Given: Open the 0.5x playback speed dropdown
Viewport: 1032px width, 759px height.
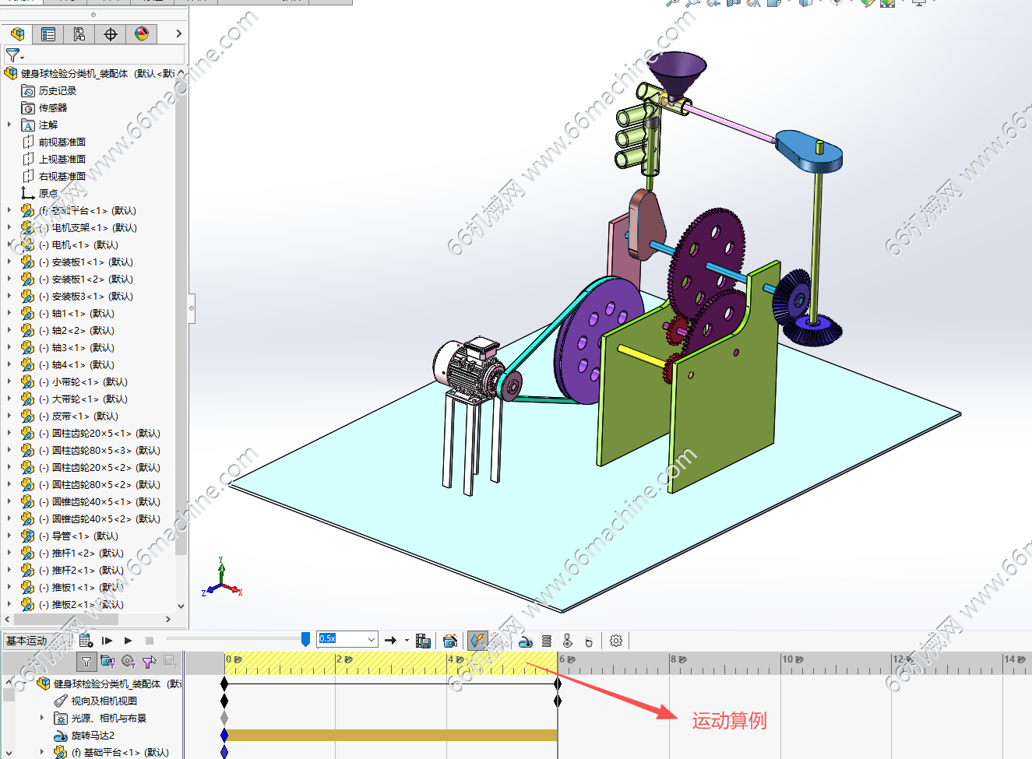Looking at the screenshot, I should tap(372, 639).
